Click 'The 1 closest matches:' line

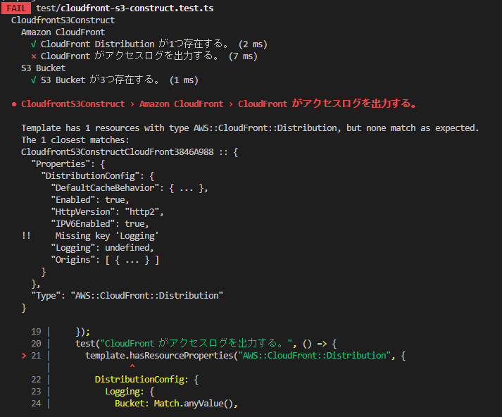[x=75, y=140]
